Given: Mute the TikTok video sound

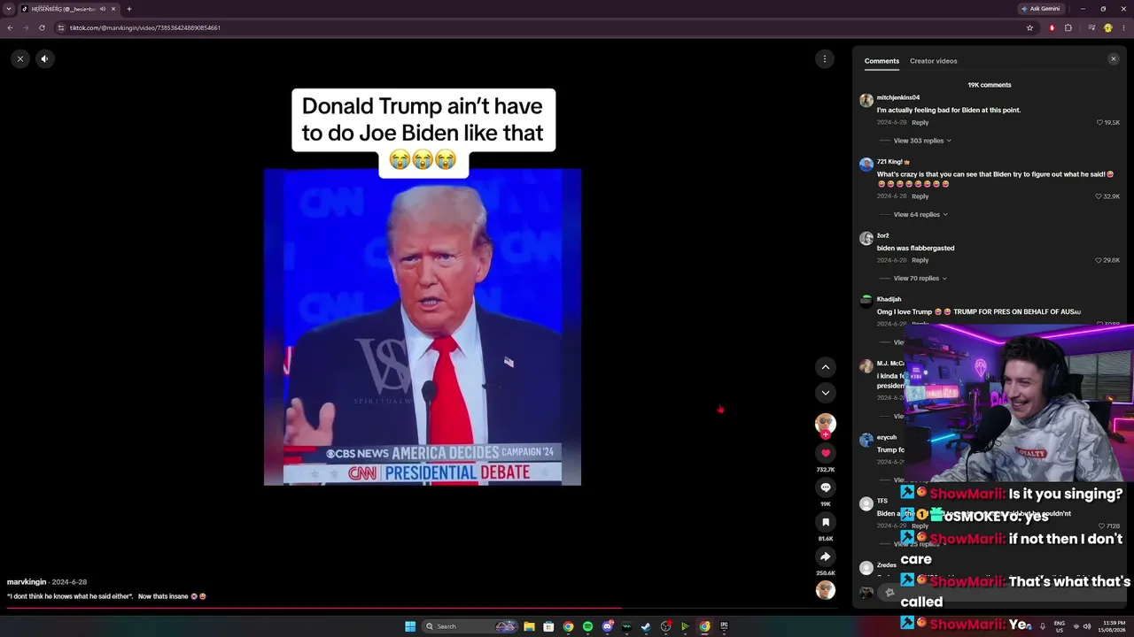Looking at the screenshot, I should [x=44, y=58].
